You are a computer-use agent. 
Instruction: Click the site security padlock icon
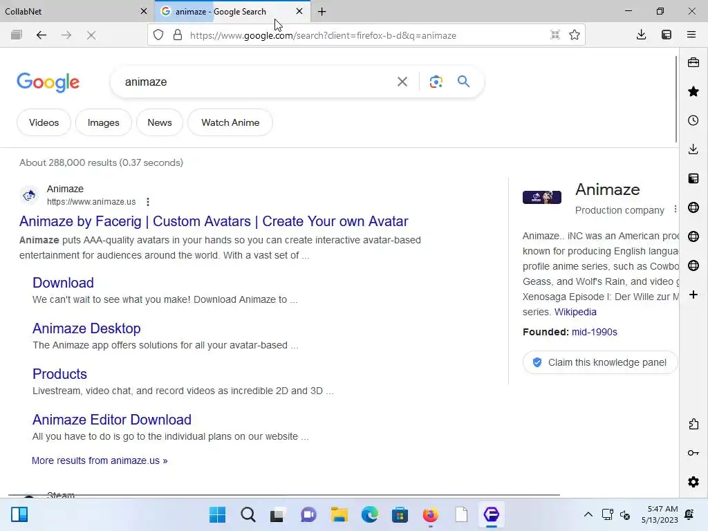(x=178, y=35)
